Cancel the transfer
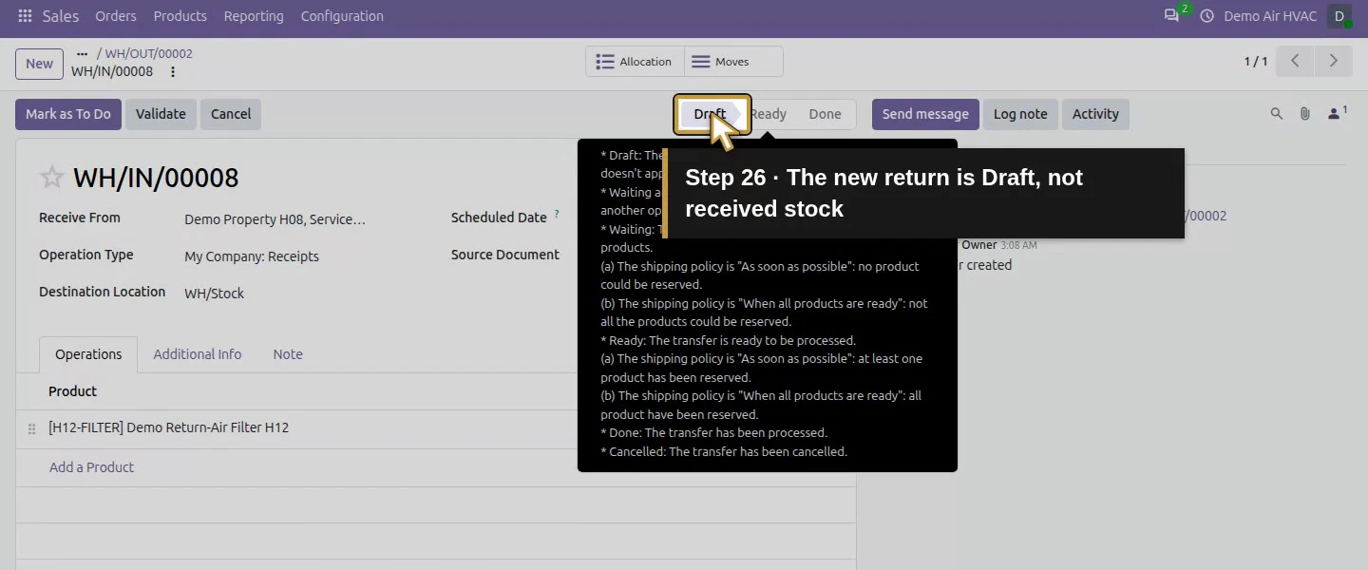The width and height of the screenshot is (1368, 570). pyautogui.click(x=231, y=114)
